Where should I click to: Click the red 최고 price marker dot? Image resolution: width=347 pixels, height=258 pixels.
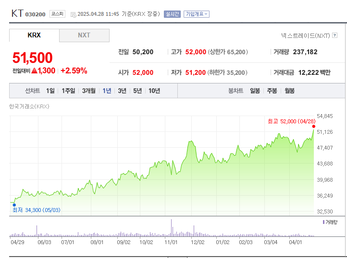pos(313,126)
